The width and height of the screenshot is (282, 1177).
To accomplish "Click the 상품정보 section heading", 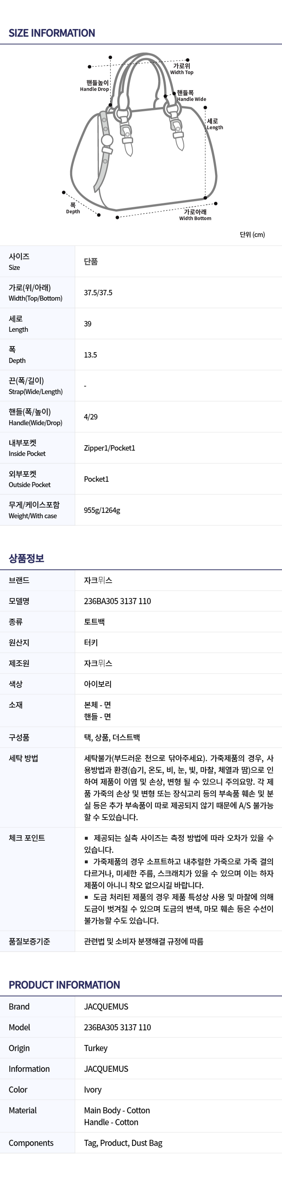I will point(26,558).
